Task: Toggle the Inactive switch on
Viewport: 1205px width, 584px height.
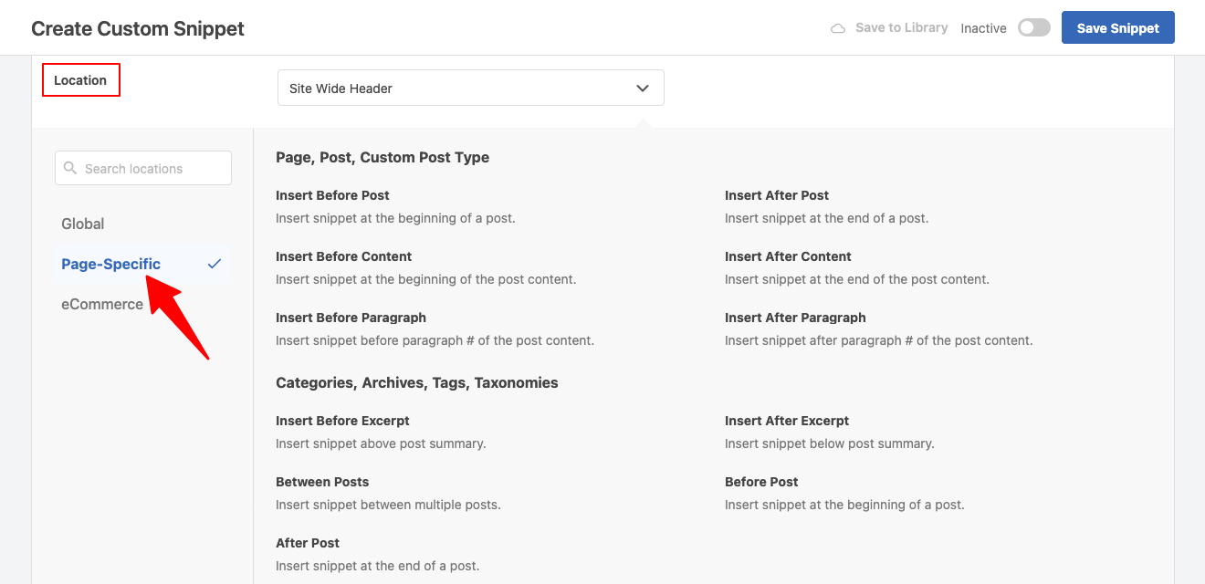Action: 1034,27
